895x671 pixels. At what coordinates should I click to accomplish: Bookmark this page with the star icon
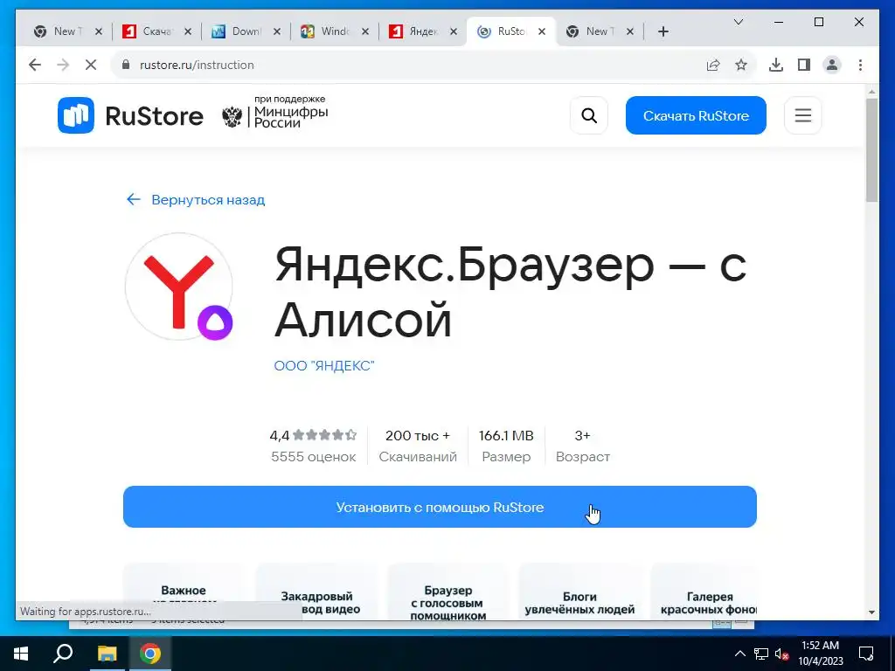tap(741, 65)
